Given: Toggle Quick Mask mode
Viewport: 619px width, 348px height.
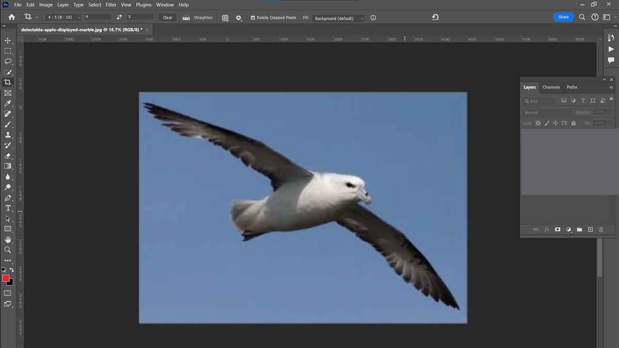Looking at the screenshot, I should click(x=8, y=293).
